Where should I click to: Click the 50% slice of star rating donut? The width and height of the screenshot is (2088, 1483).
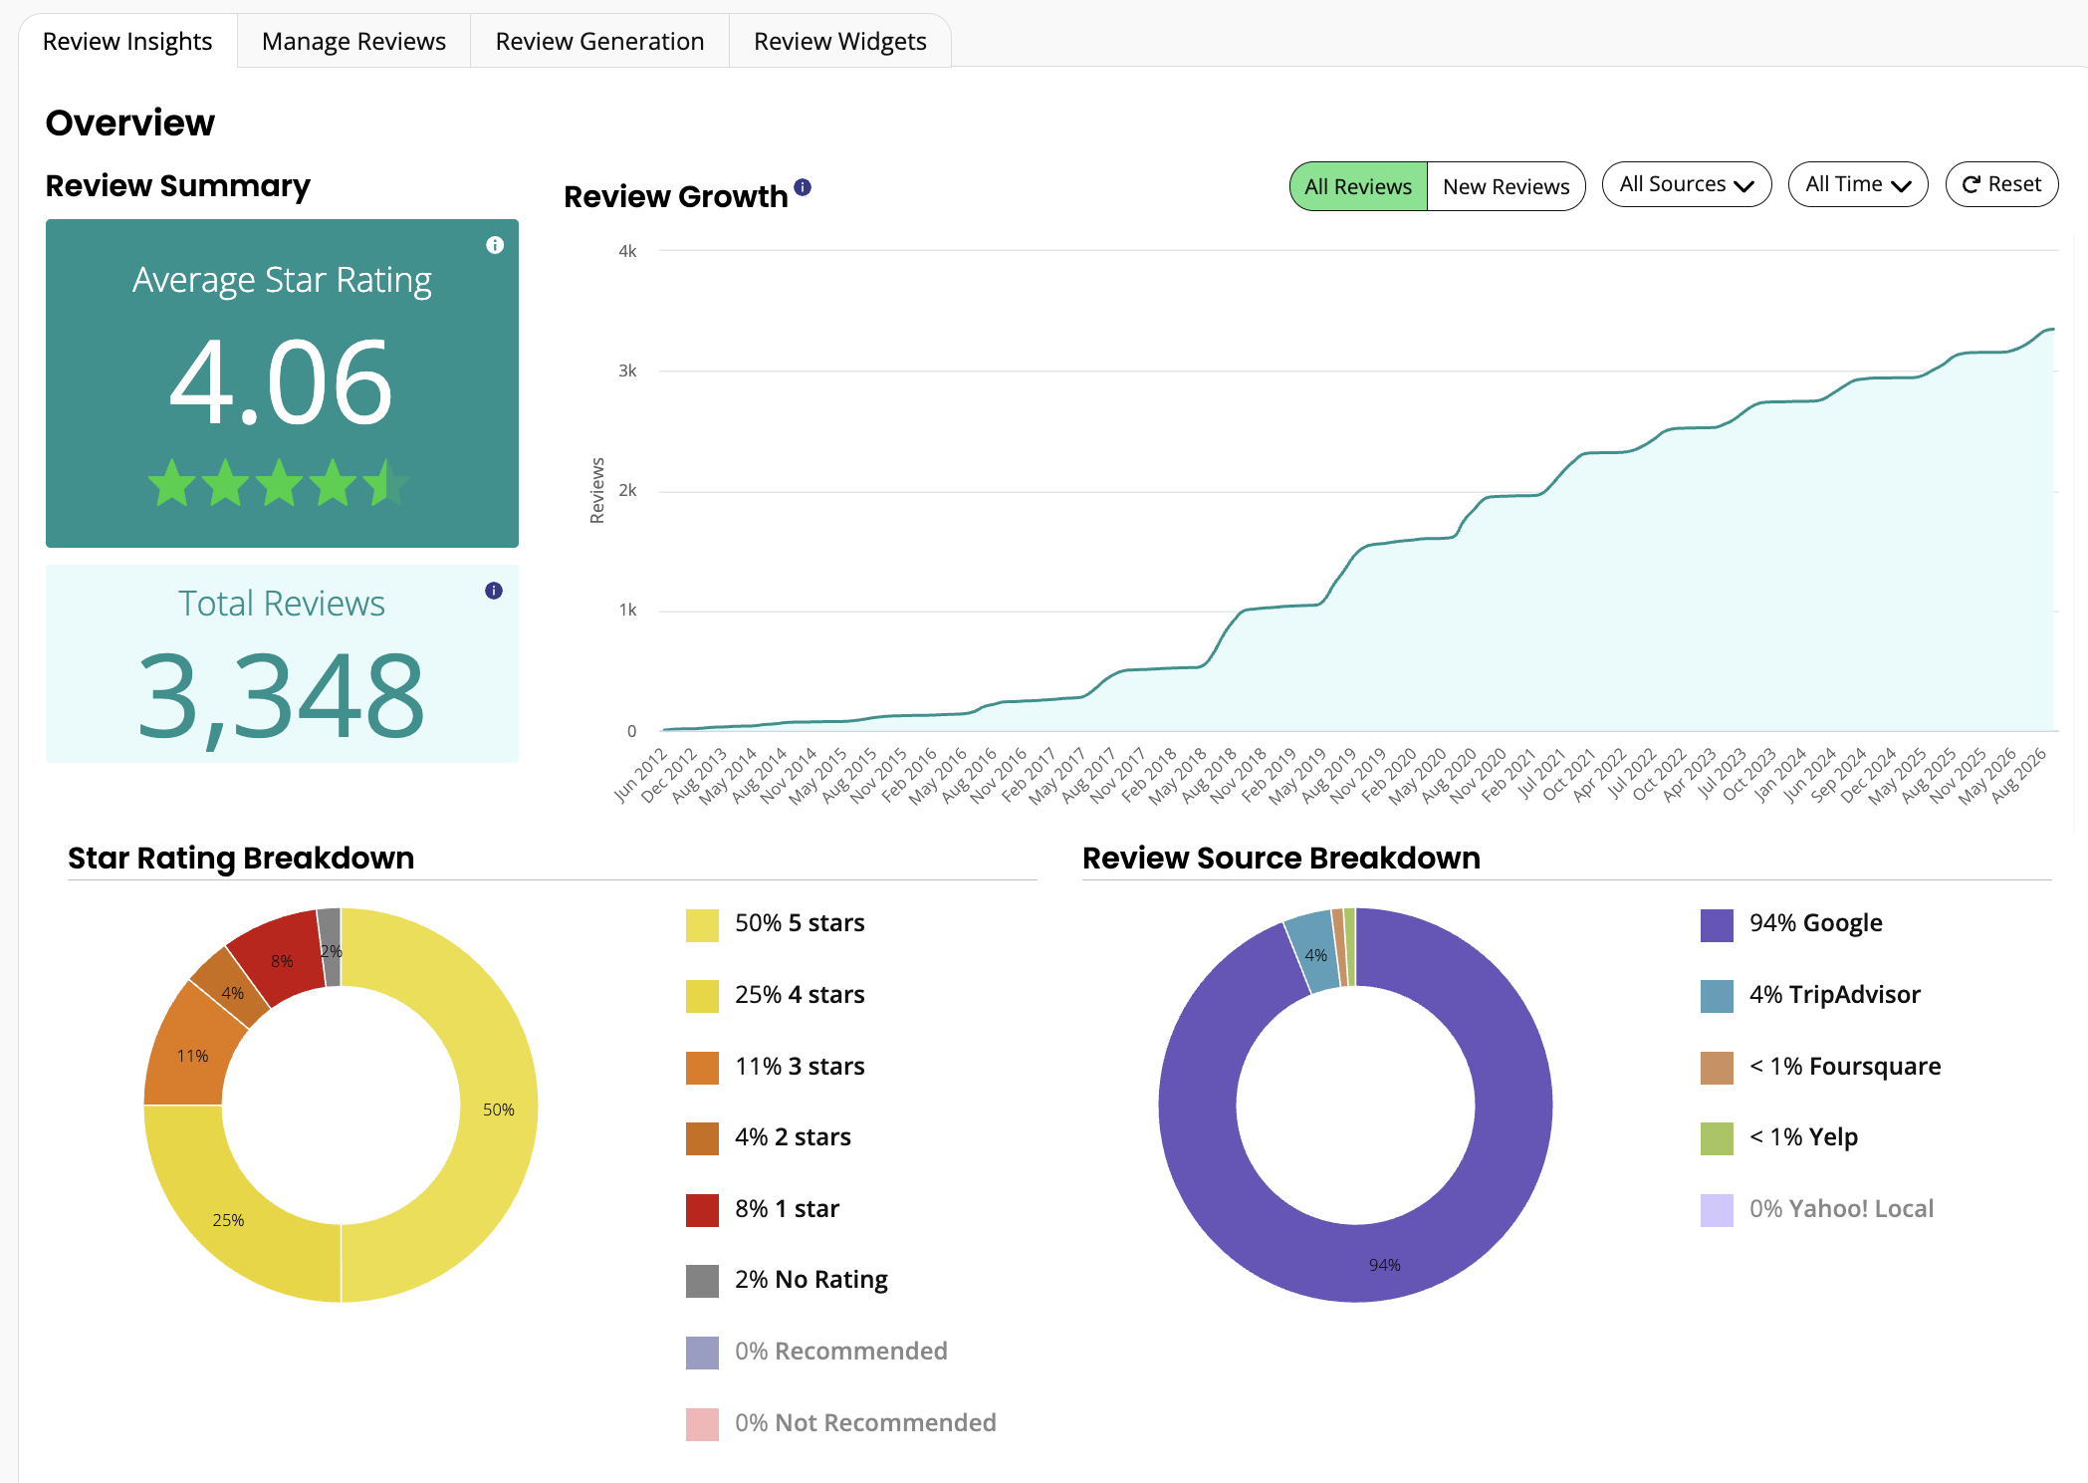498,1108
